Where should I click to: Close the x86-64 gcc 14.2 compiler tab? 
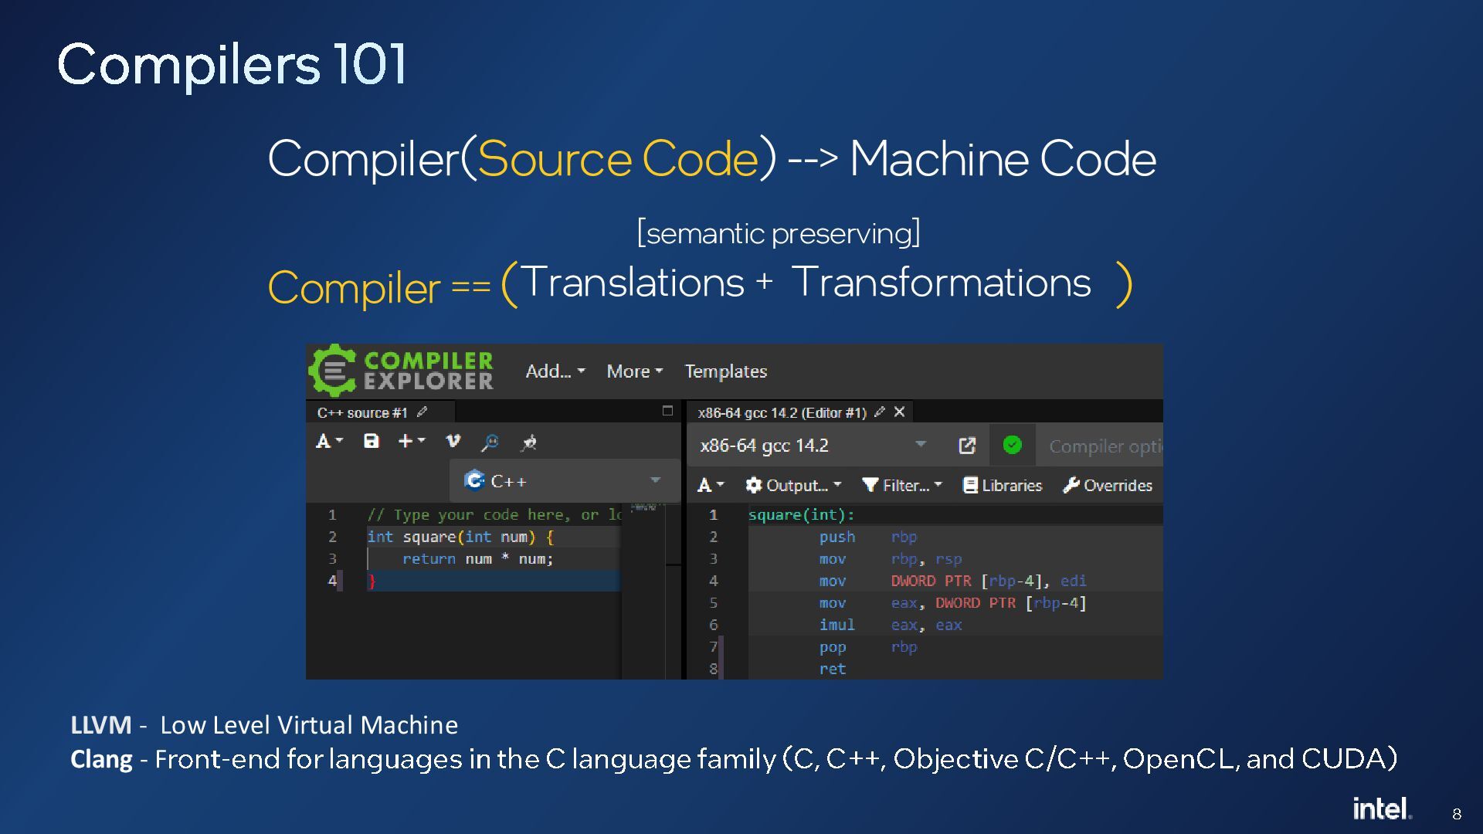899,412
